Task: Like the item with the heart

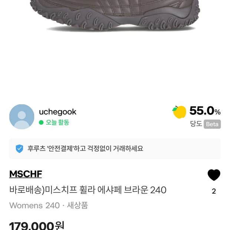Action: [214, 175]
